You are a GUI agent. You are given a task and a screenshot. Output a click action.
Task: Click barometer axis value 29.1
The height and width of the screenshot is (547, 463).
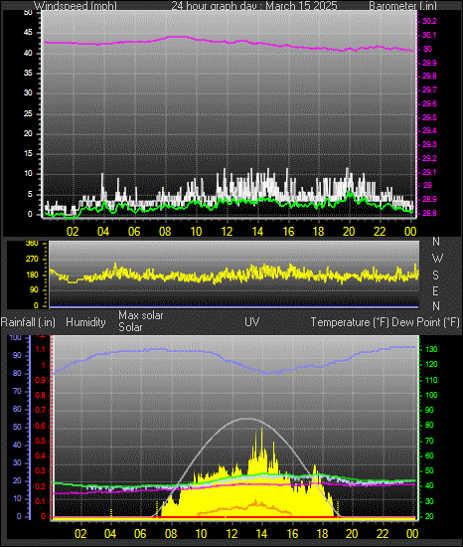coord(429,172)
